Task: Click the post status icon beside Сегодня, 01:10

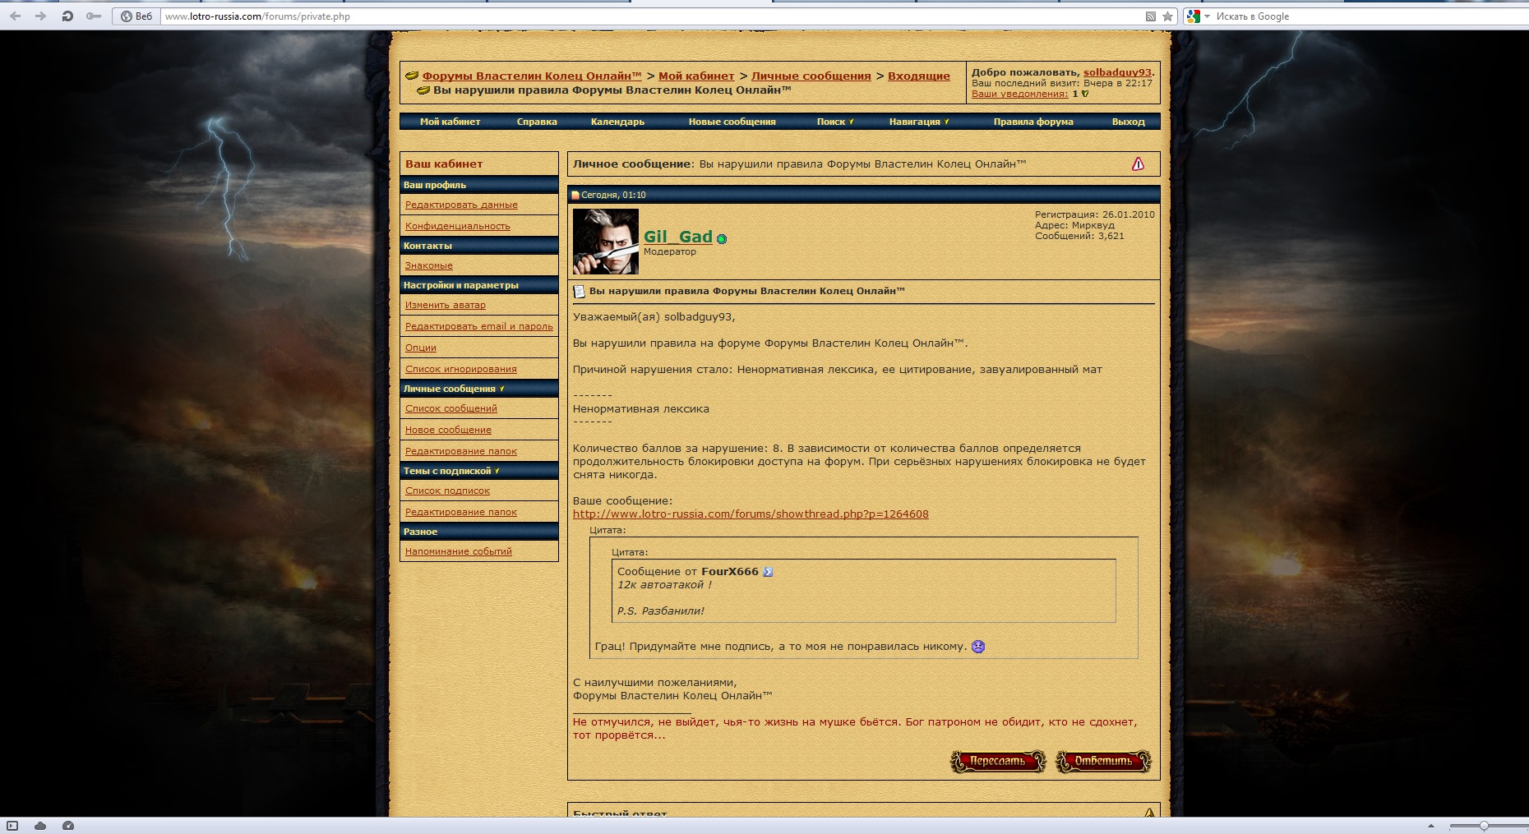Action: [575, 196]
